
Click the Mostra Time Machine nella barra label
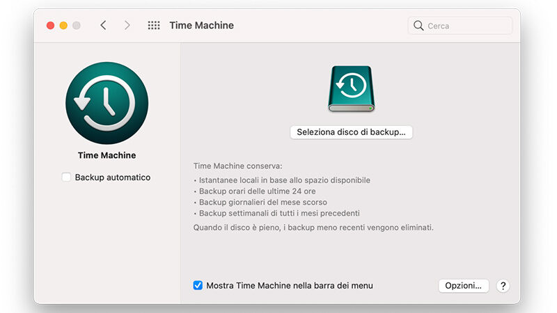pos(290,285)
